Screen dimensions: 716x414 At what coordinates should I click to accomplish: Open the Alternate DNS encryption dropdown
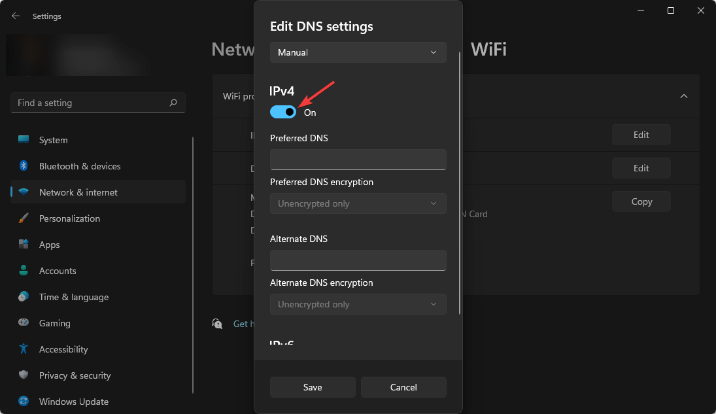click(x=358, y=304)
